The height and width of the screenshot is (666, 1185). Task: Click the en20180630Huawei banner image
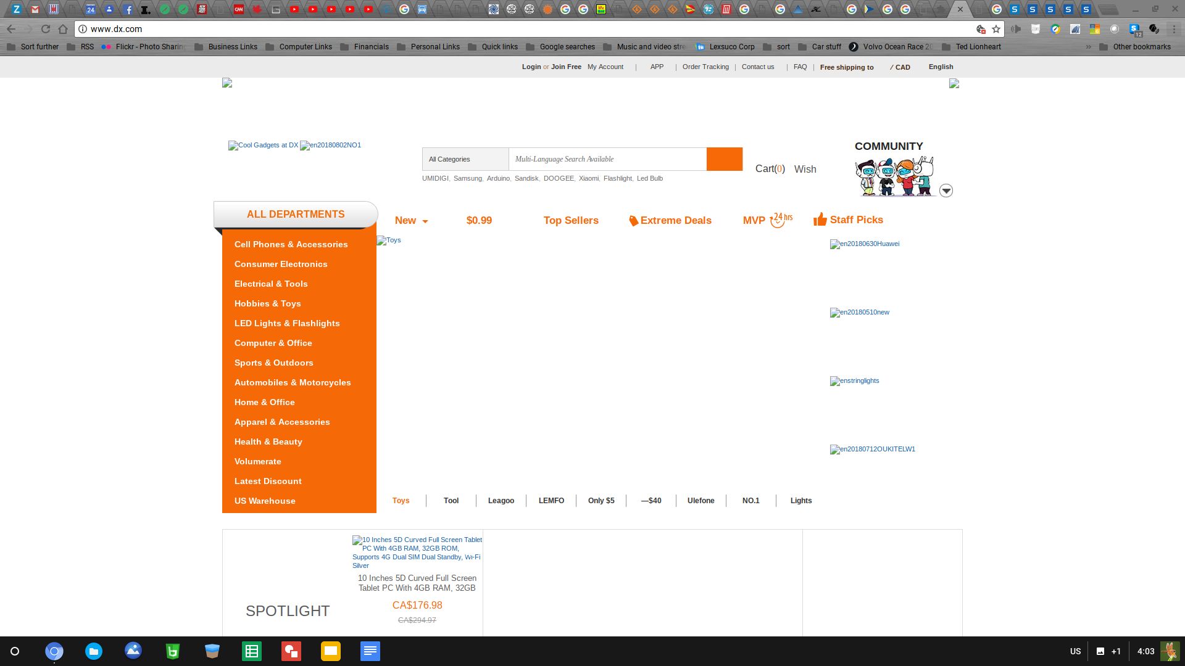(x=865, y=244)
